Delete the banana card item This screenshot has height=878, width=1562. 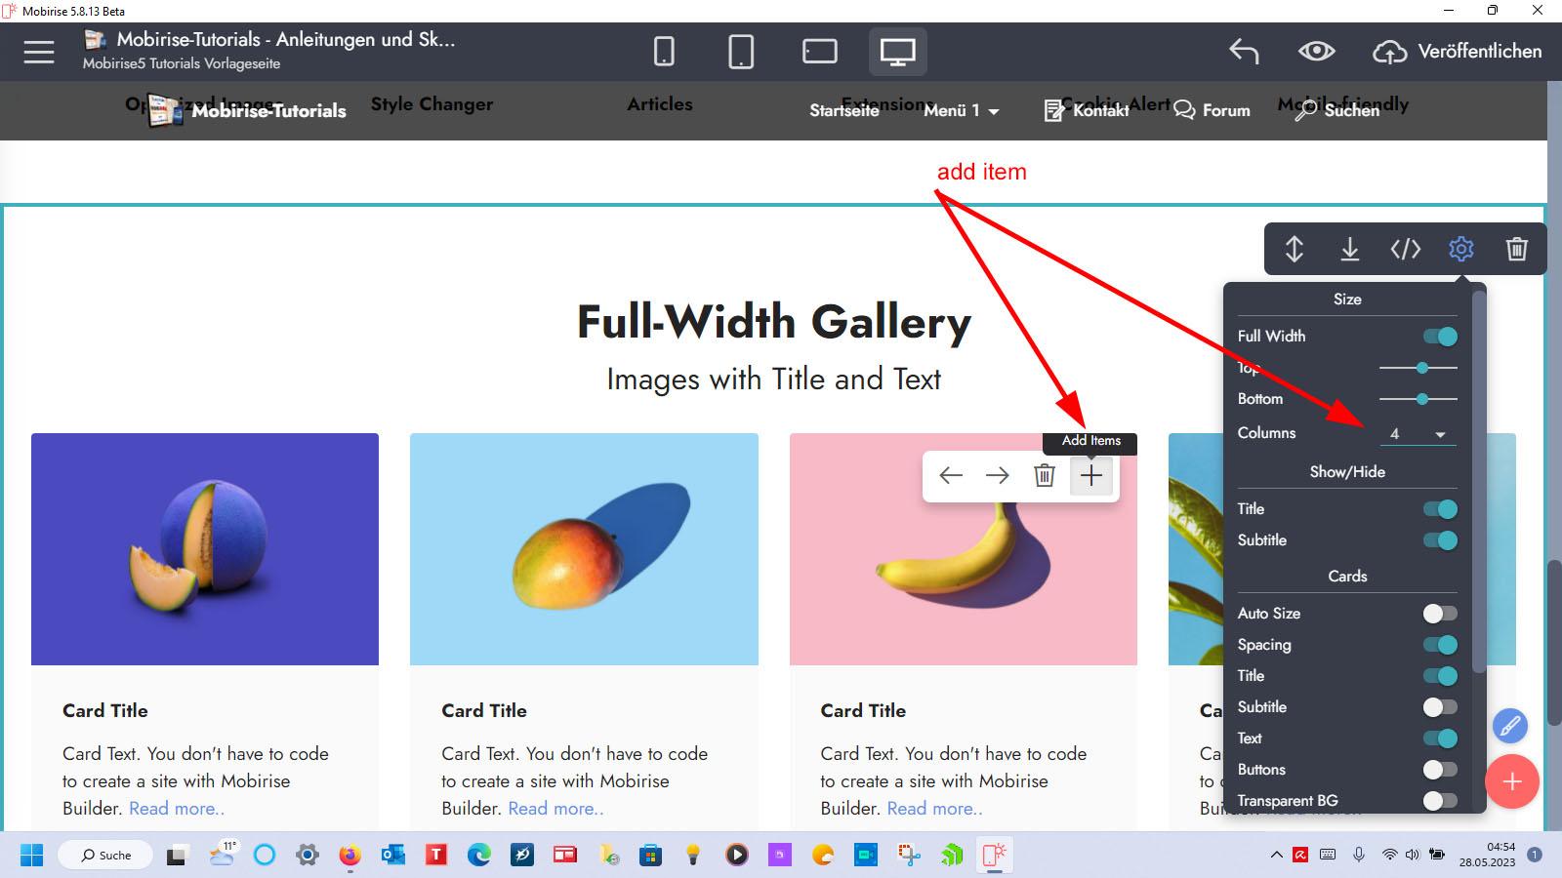(x=1045, y=476)
